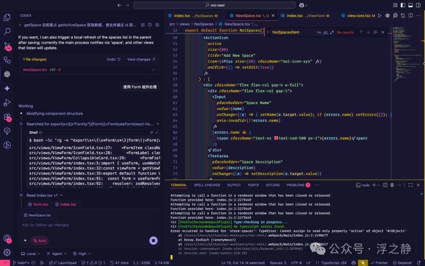Image resolution: width=425 pixels, height=266 pixels.
Task: Split the editor to the right
Action: [410, 16]
